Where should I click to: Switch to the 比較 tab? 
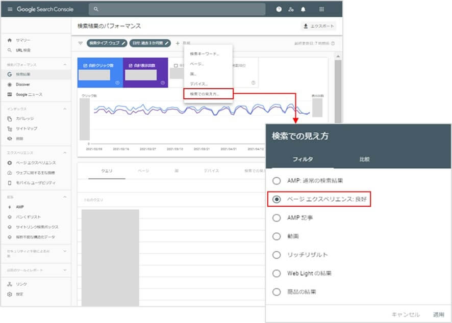click(x=364, y=159)
